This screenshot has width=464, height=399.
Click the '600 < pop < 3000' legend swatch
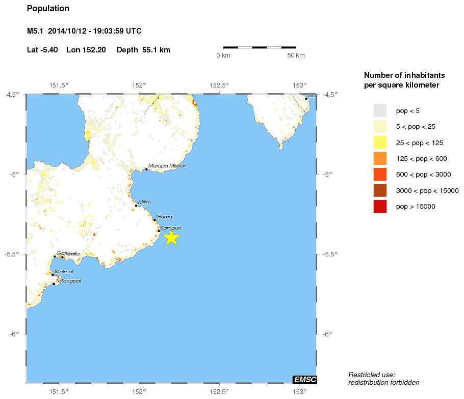point(380,175)
